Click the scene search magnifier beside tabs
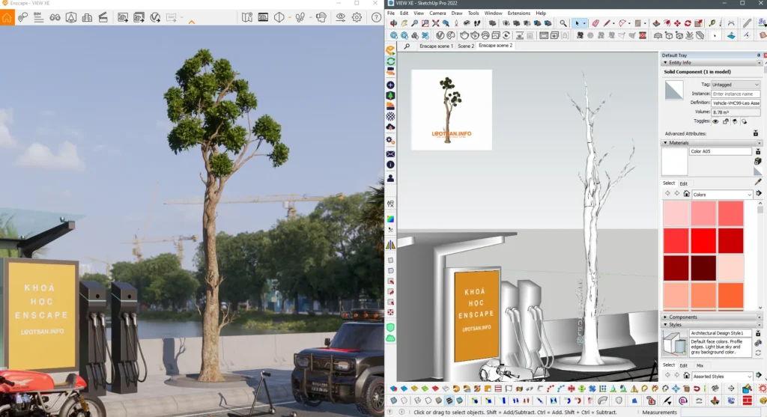 point(407,46)
